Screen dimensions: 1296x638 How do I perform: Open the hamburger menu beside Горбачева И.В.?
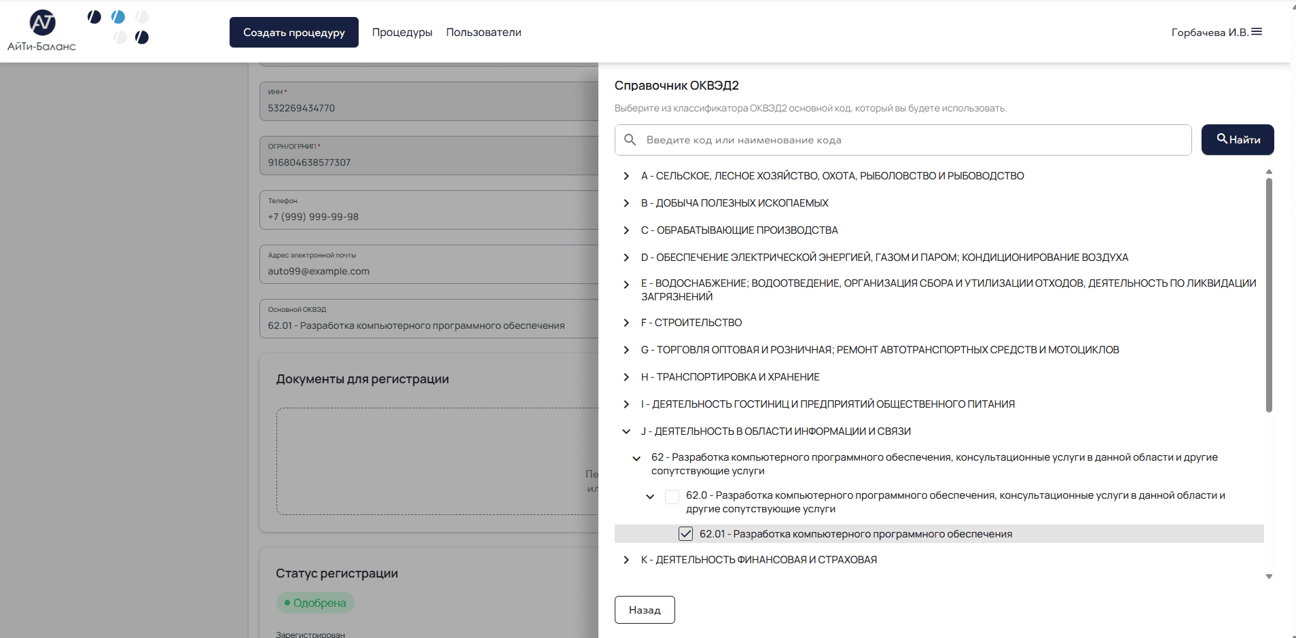1257,32
